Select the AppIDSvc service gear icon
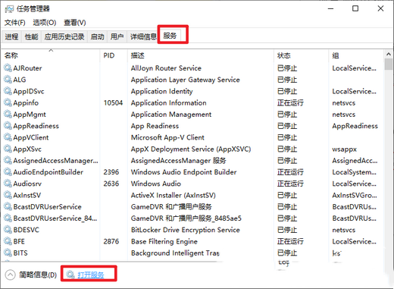Screen dimensions: 394x289 coord(8,91)
